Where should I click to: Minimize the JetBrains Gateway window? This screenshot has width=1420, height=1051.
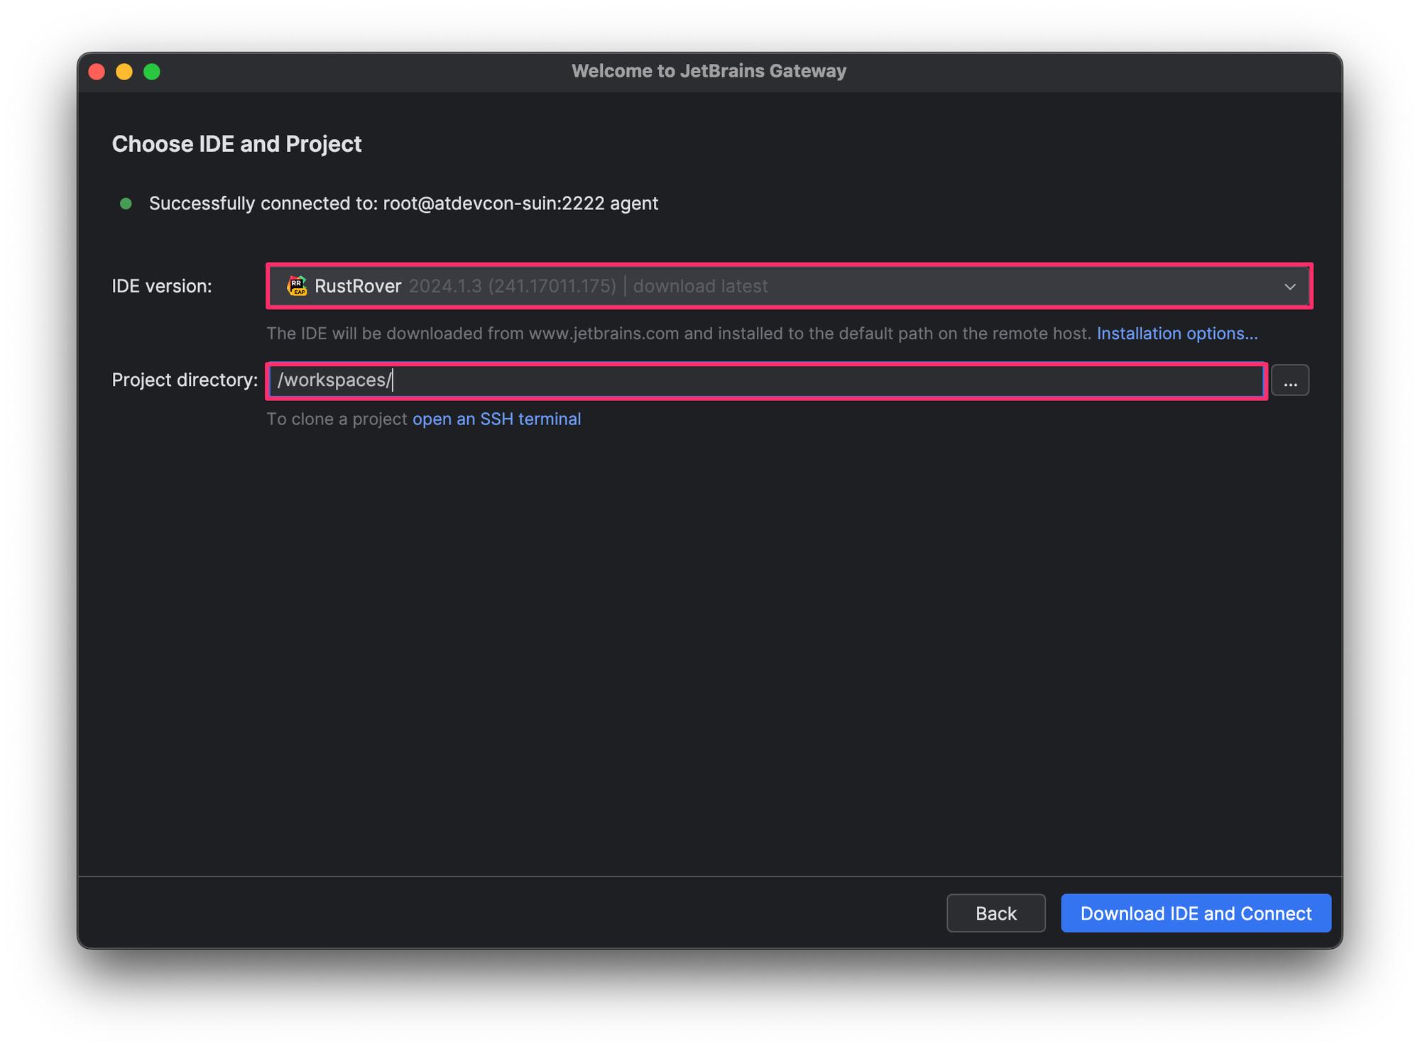[x=124, y=71]
